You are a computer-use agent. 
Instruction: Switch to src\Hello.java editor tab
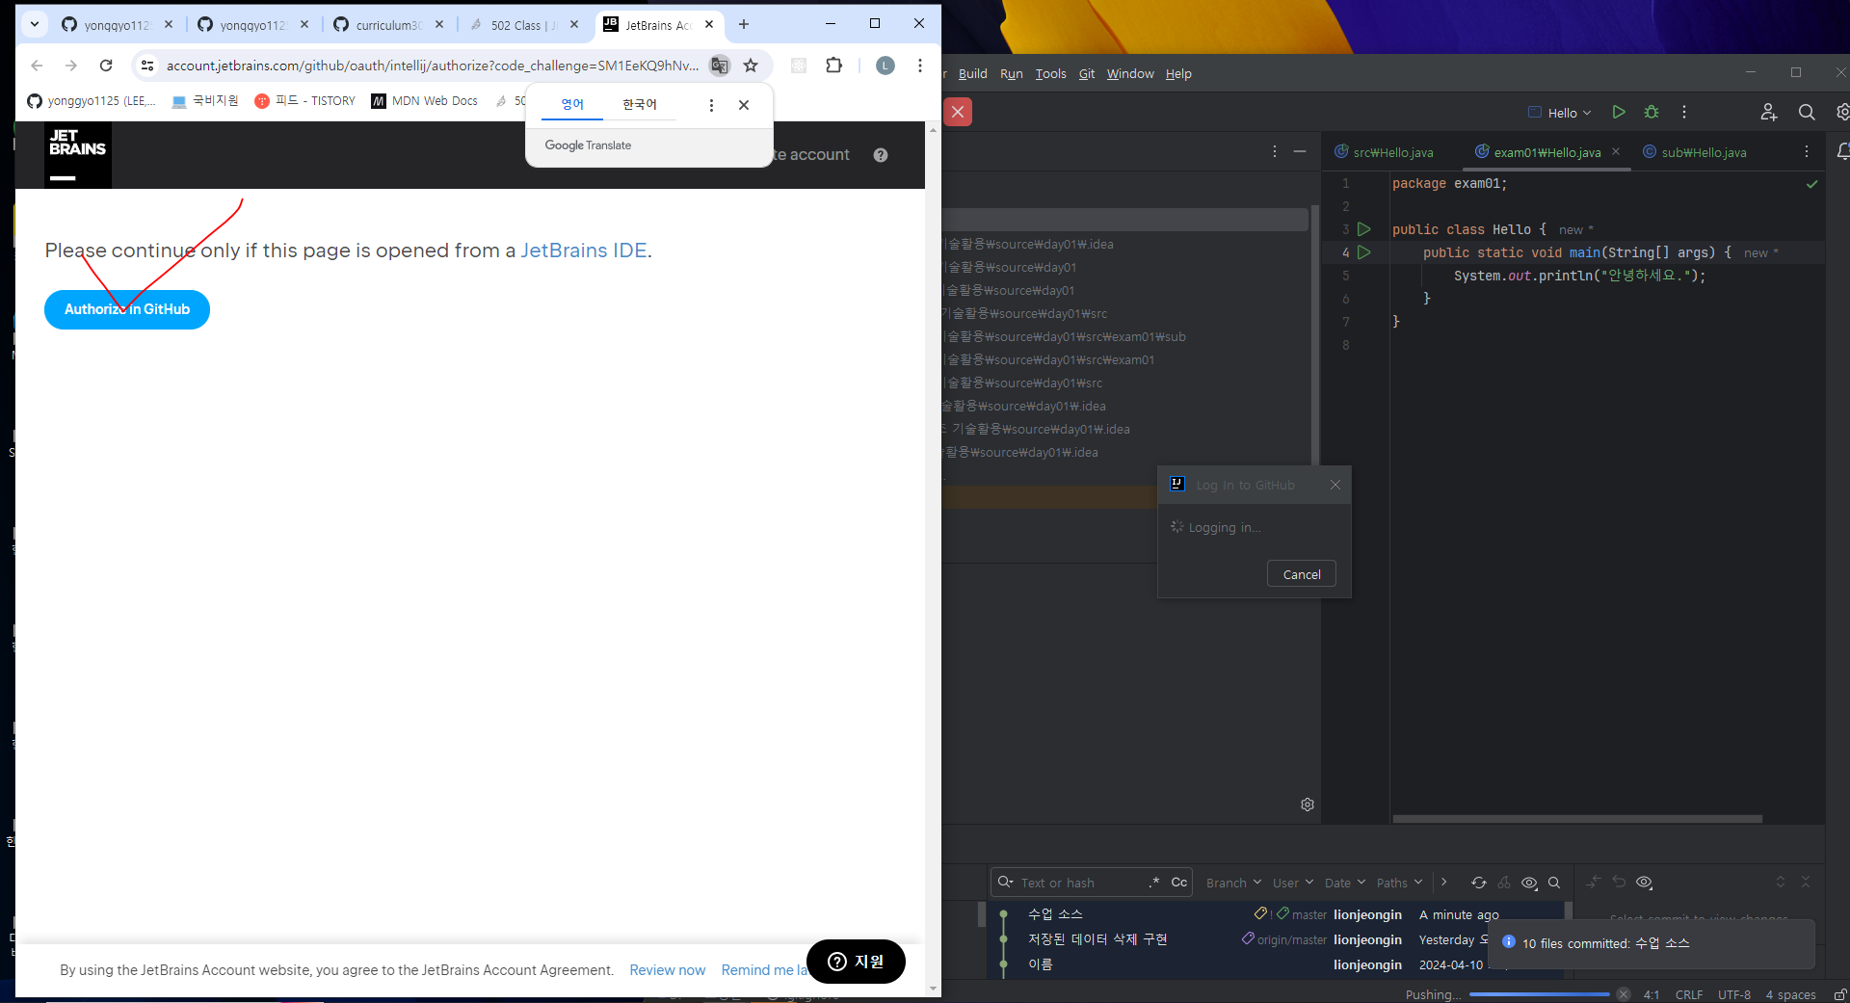pyautogui.click(x=1385, y=152)
